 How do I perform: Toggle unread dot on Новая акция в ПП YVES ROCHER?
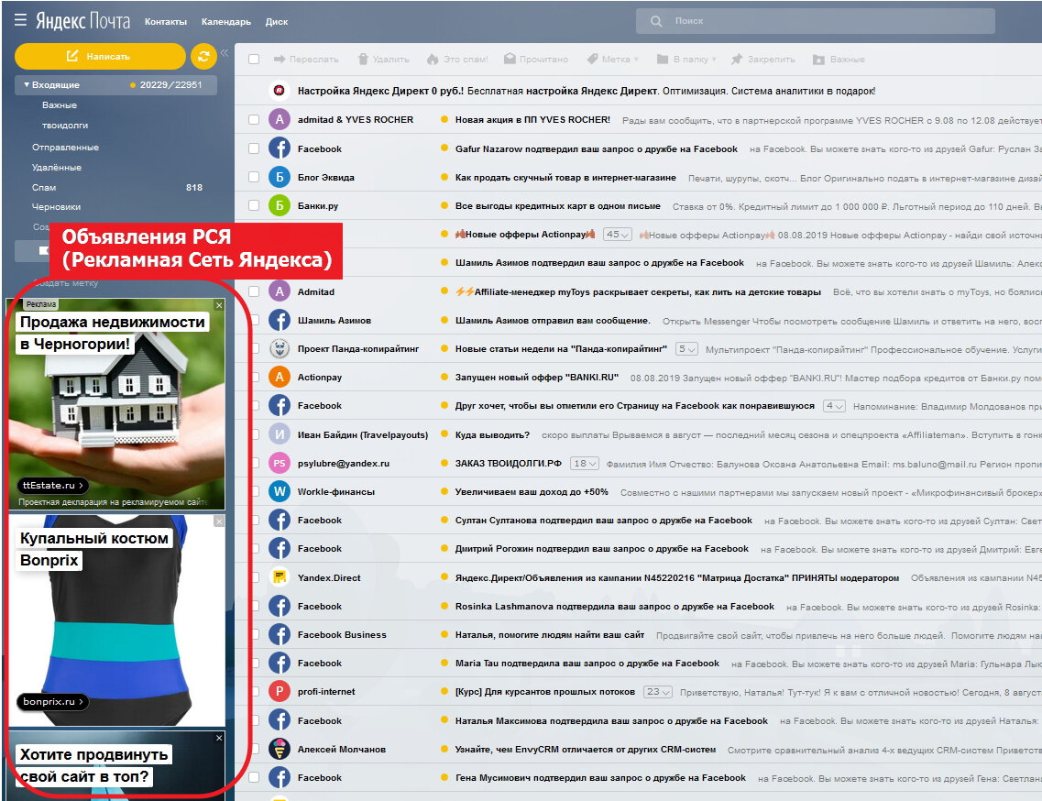click(x=444, y=120)
